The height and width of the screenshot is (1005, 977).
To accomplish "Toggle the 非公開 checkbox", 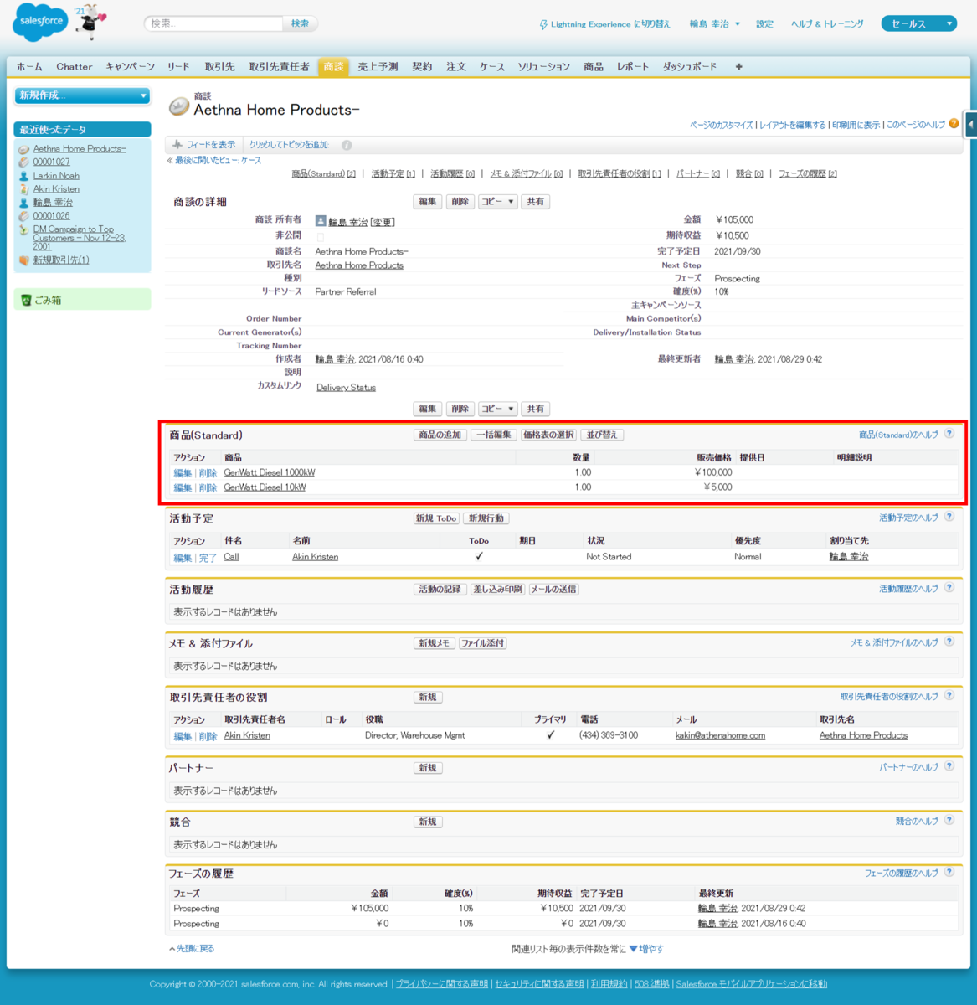I will (320, 237).
